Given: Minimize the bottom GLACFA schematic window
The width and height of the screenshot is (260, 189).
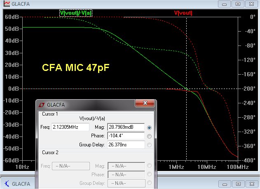Looking at the screenshot, I should coord(225,184).
